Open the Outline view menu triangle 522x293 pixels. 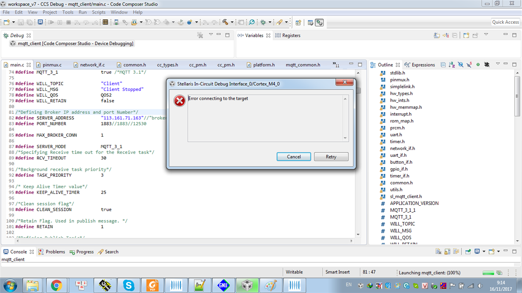click(x=498, y=64)
